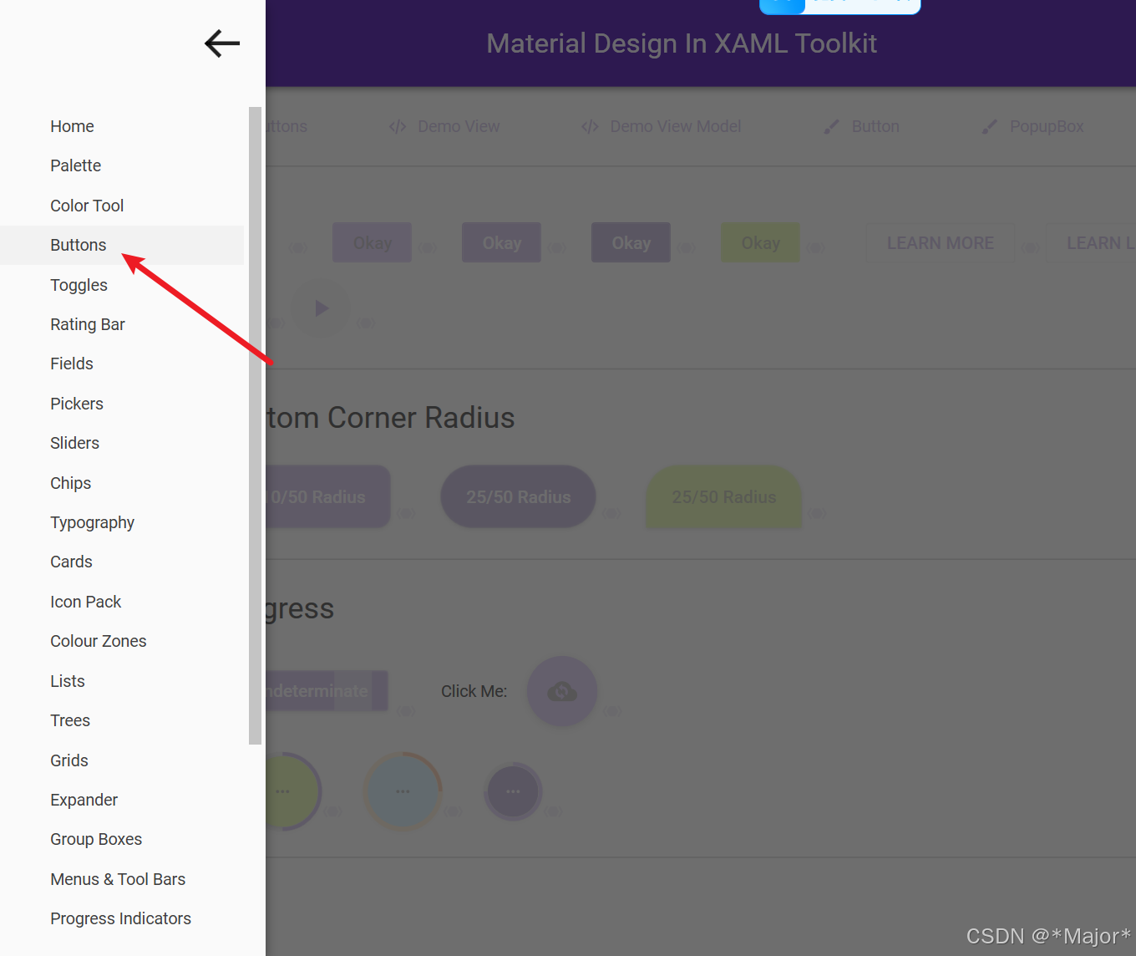
Task: Open the PopupBox documentation tab
Action: [1033, 126]
